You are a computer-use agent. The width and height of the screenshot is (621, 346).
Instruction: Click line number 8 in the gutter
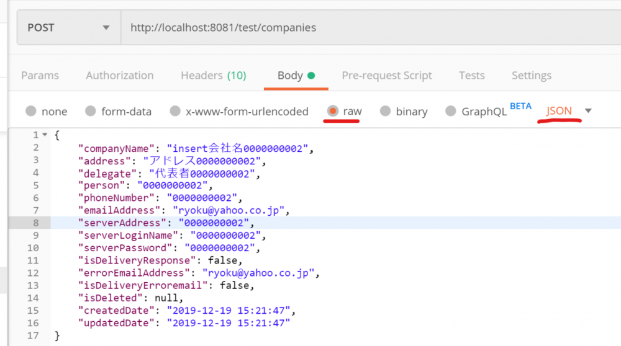tap(35, 223)
